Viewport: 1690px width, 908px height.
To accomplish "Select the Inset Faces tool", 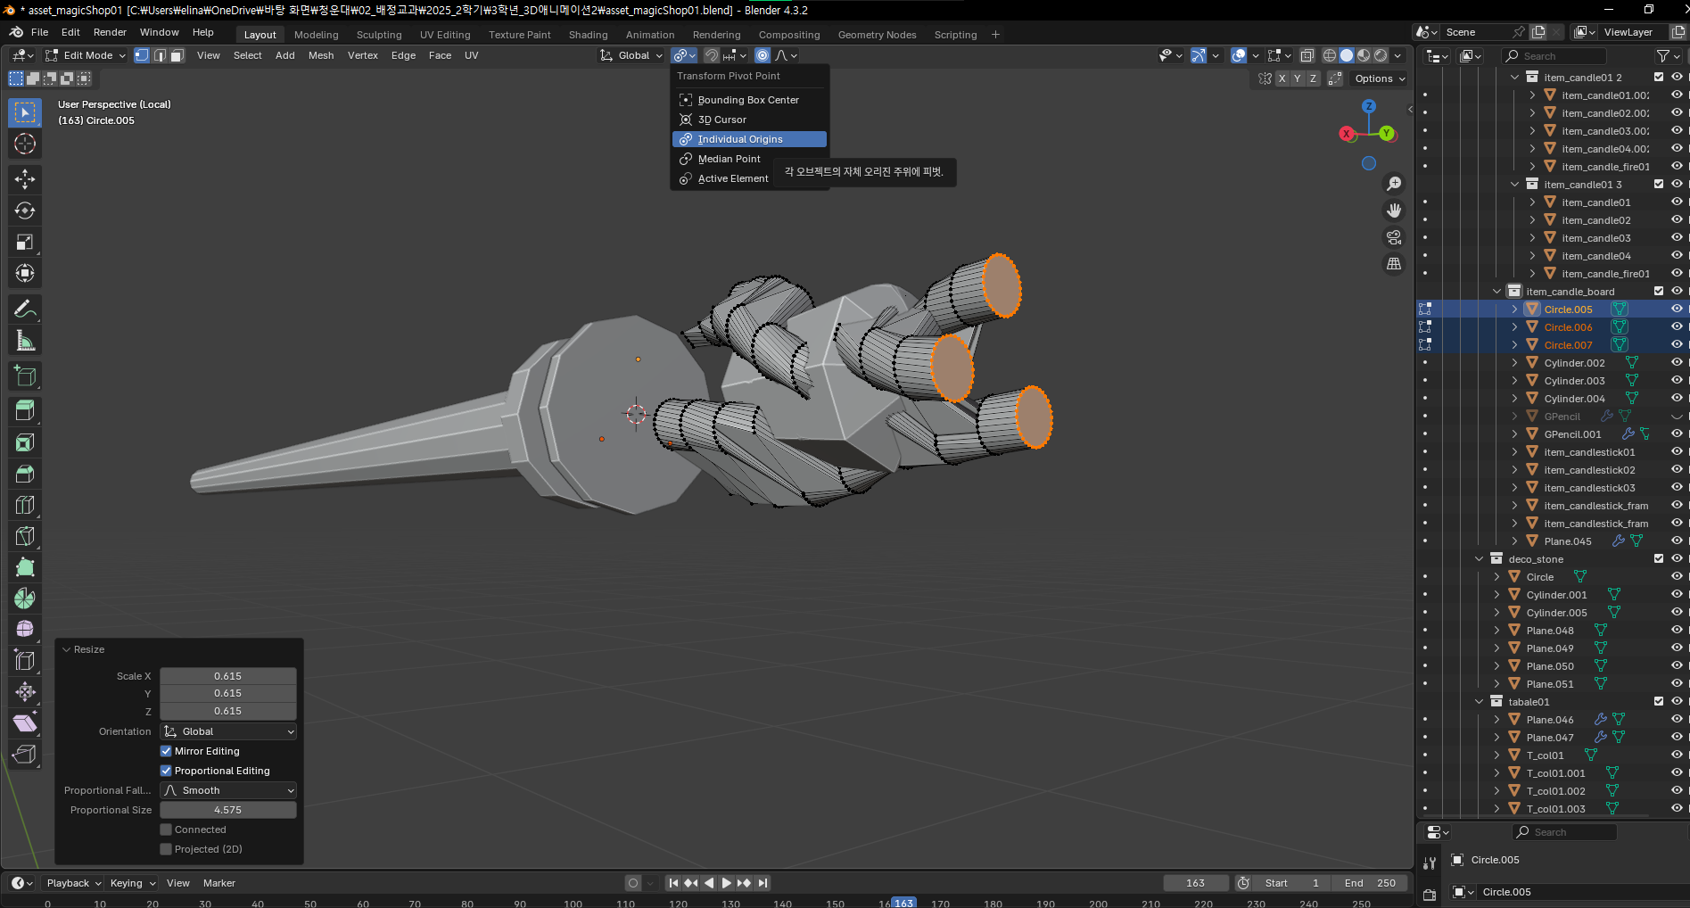I will [x=25, y=442].
